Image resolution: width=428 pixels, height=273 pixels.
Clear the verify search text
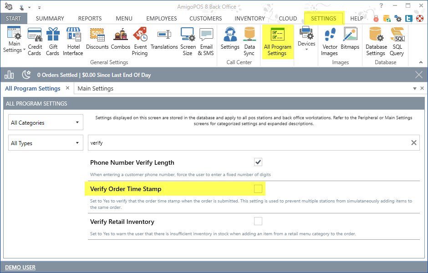click(x=413, y=143)
